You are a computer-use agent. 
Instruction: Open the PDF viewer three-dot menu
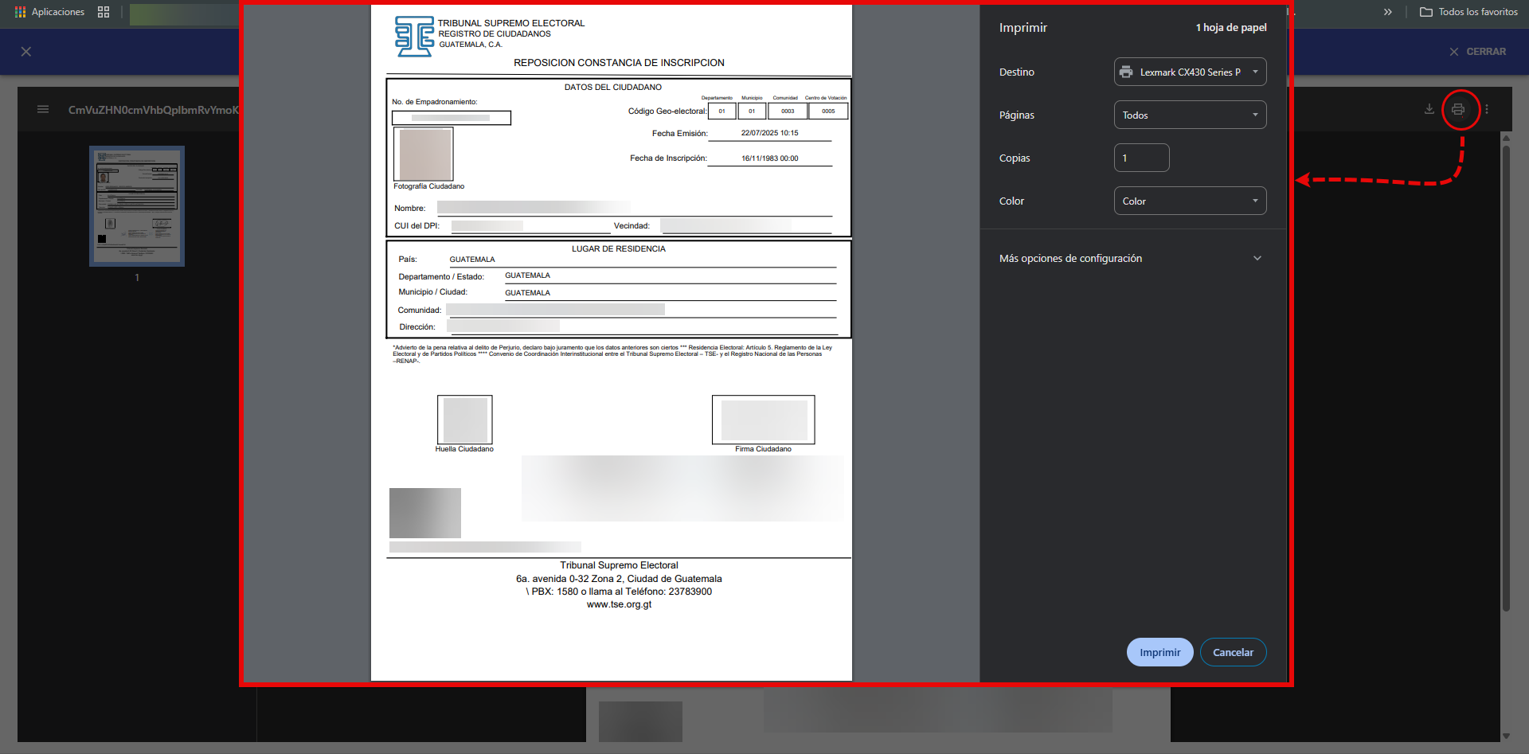click(x=1487, y=110)
